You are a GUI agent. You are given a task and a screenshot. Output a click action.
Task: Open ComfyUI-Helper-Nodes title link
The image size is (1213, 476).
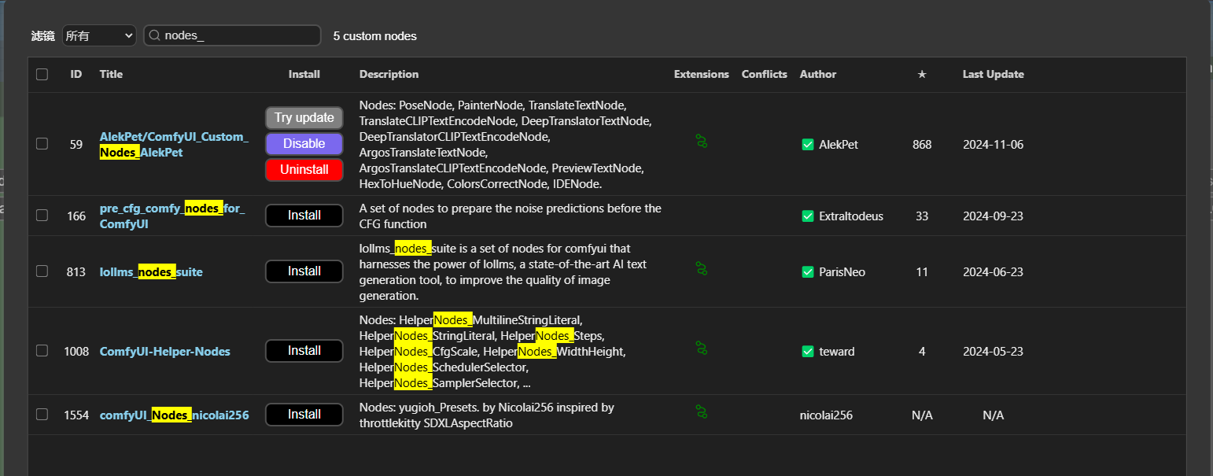[165, 352]
